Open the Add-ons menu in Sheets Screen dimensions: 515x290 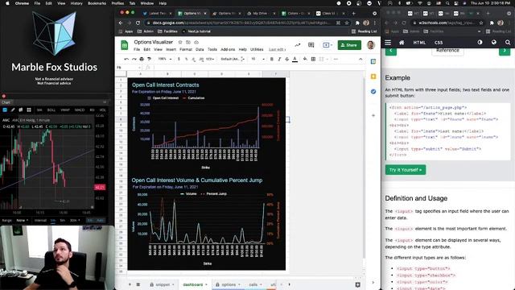tap(228, 49)
